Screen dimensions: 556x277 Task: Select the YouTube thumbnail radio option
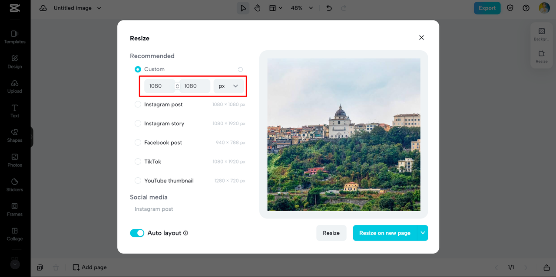[x=138, y=181]
